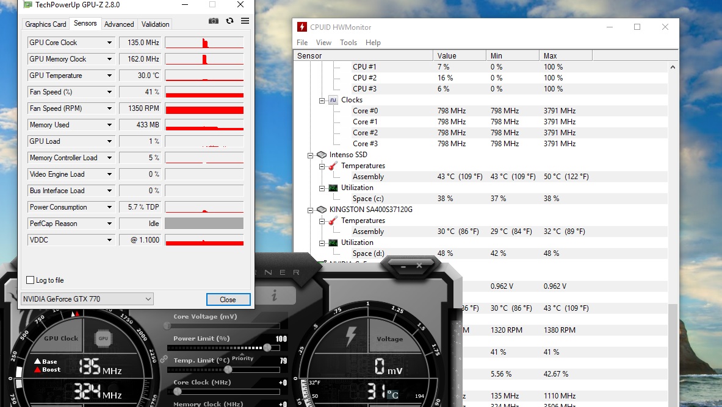
Task: Click the Fan Speed (RPM) graph in GPU-Z
Action: point(204,108)
